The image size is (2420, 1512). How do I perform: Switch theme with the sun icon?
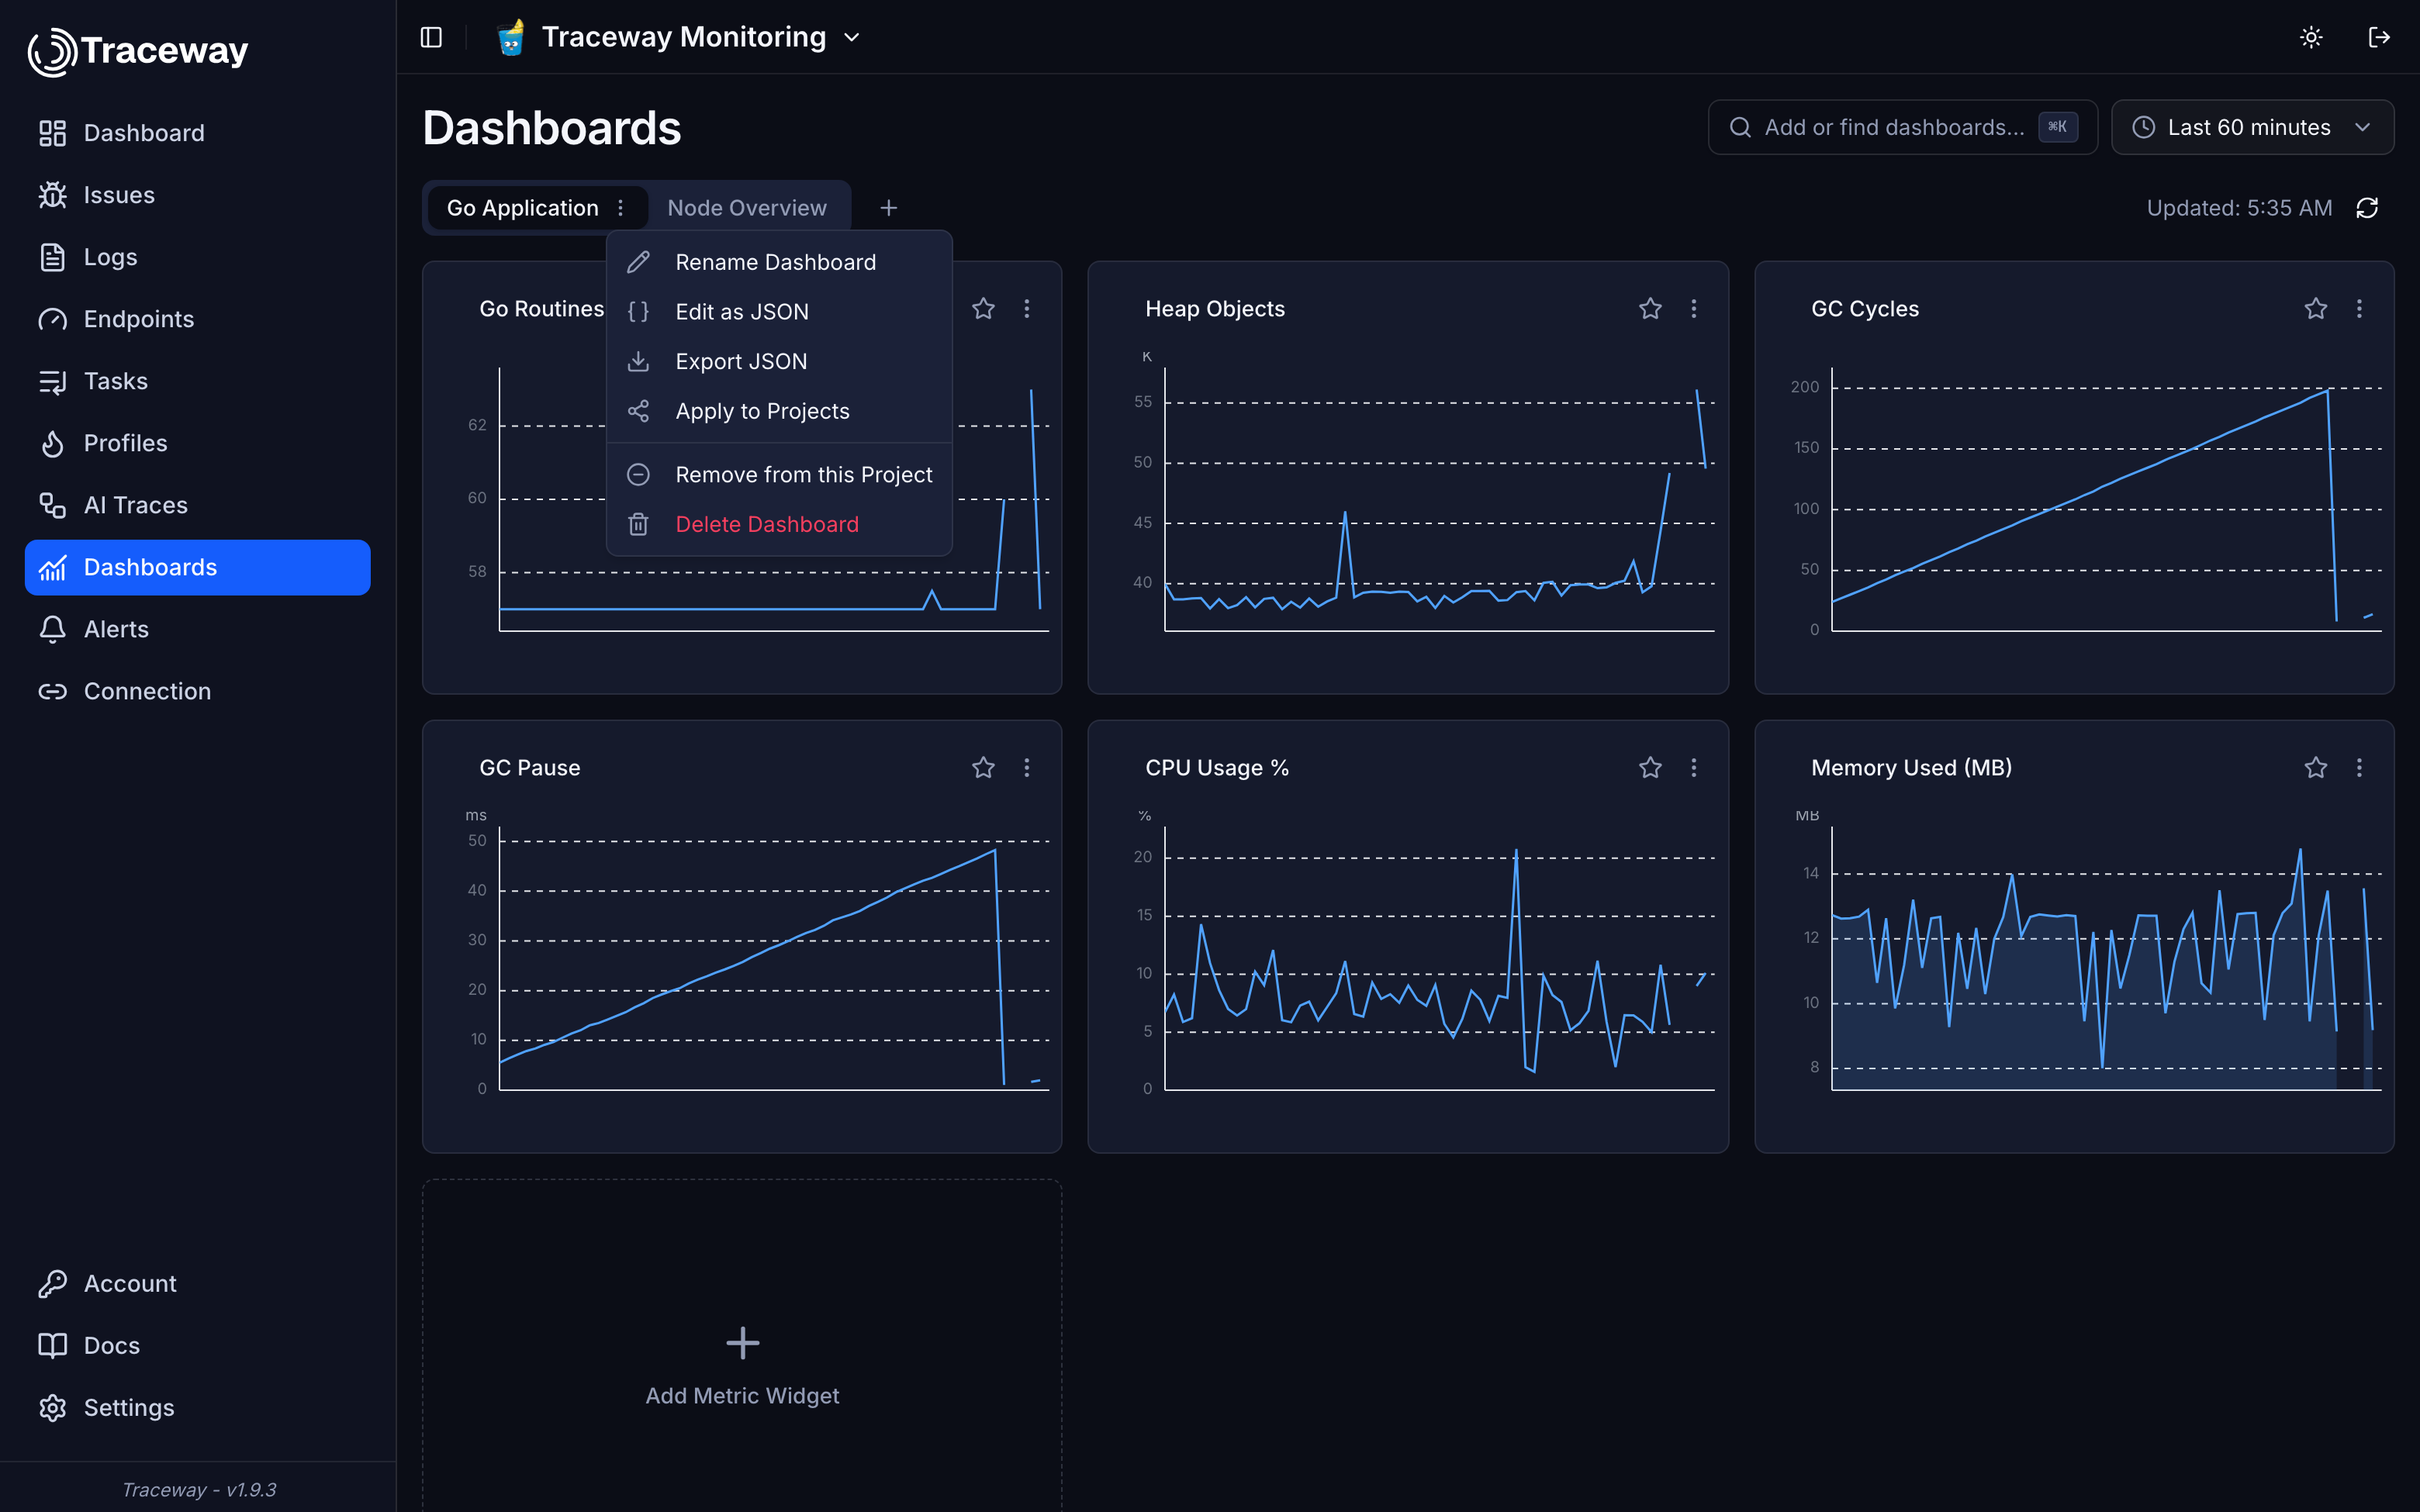(2311, 37)
